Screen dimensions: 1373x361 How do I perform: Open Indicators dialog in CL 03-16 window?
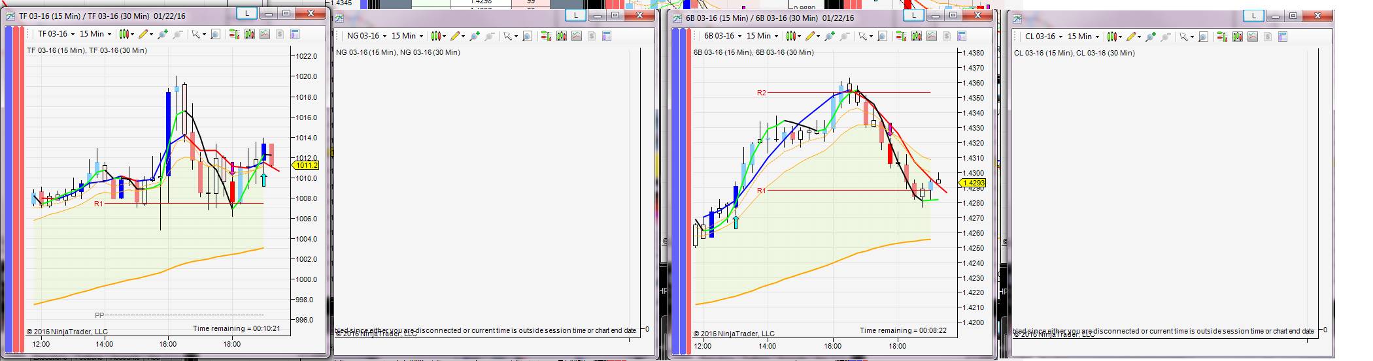coord(1252,37)
